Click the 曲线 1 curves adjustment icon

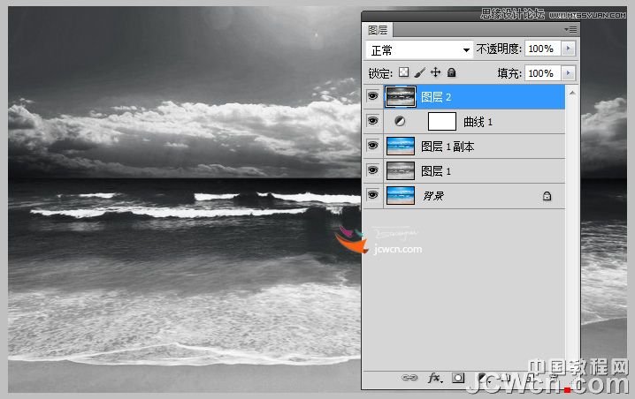(400, 121)
